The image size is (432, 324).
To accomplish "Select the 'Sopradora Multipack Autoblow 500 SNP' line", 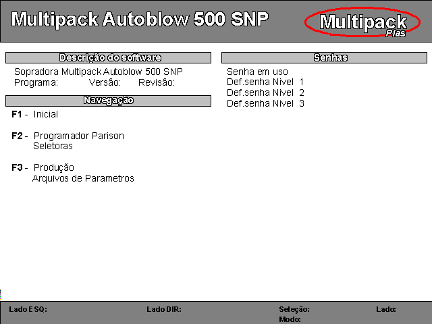I will [x=99, y=72].
